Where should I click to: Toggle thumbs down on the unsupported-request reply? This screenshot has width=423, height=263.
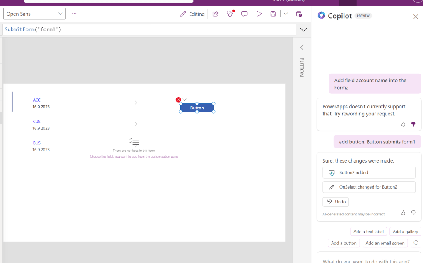click(413, 124)
